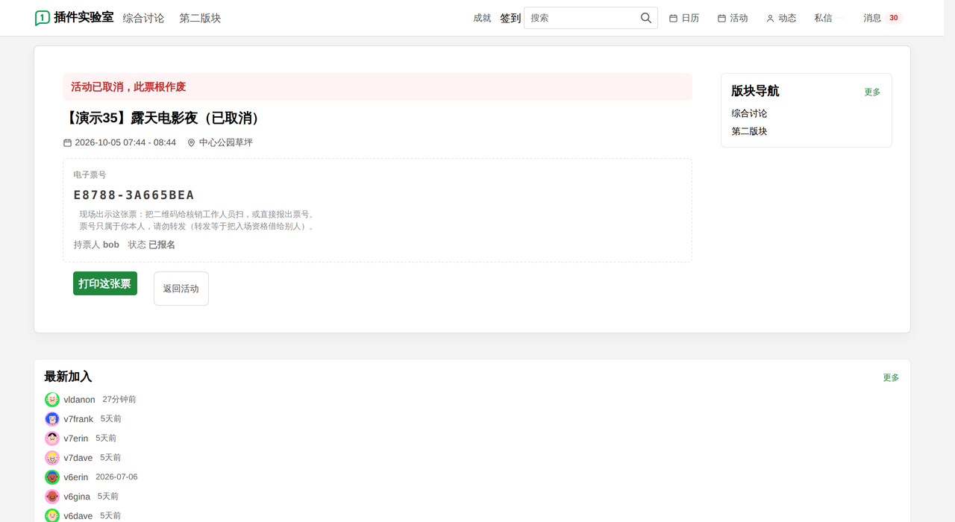The image size is (955, 522).
Task: Open the vldanon user profile link
Action: [x=79, y=400]
